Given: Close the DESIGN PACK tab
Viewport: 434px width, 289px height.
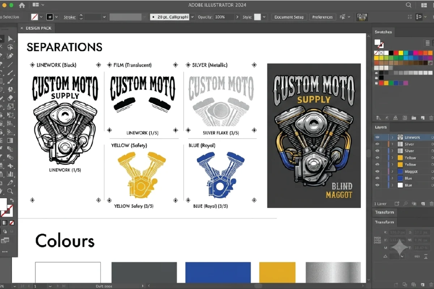Looking at the screenshot, I should (21, 28).
